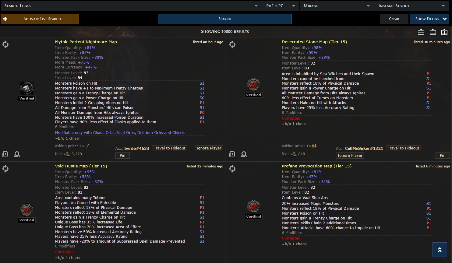Viewport: 452px width, 263px height.
Task: Switch to the two-column results layout icon
Action: click(444, 32)
